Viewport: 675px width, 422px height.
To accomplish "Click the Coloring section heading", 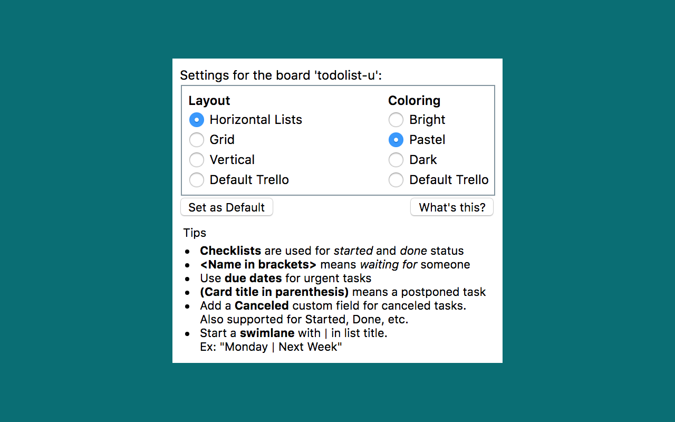I will [x=414, y=101].
